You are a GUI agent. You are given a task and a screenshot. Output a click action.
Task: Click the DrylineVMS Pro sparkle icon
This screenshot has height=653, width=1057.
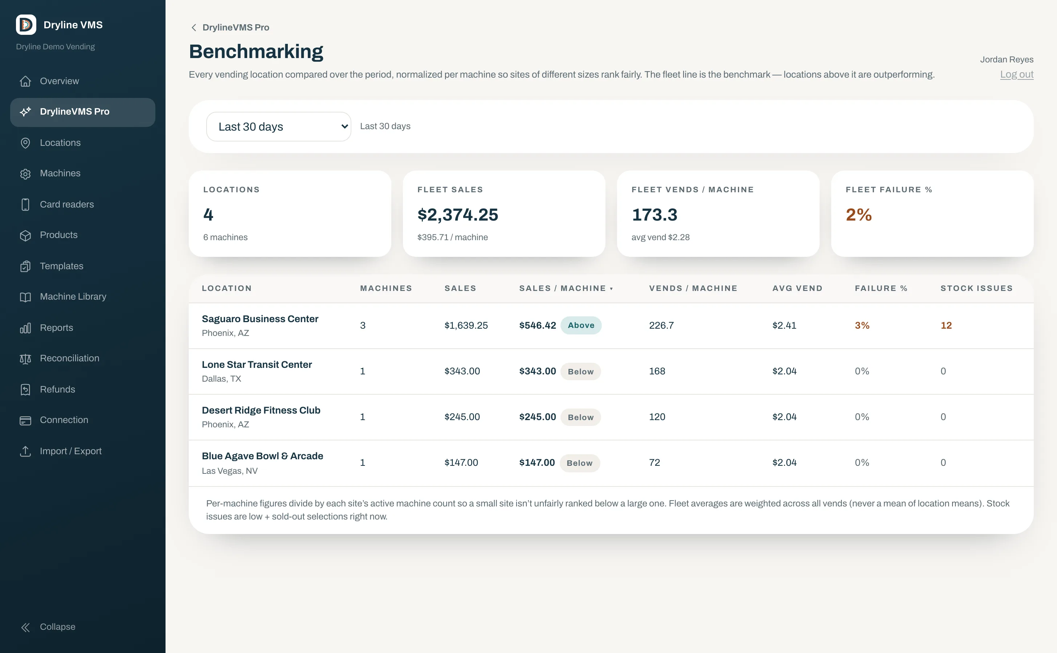pos(25,111)
